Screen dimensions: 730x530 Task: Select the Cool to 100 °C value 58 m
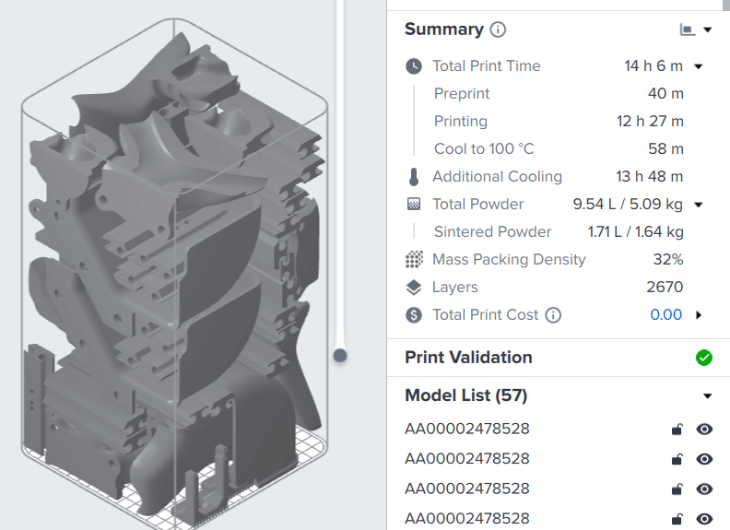tap(665, 149)
